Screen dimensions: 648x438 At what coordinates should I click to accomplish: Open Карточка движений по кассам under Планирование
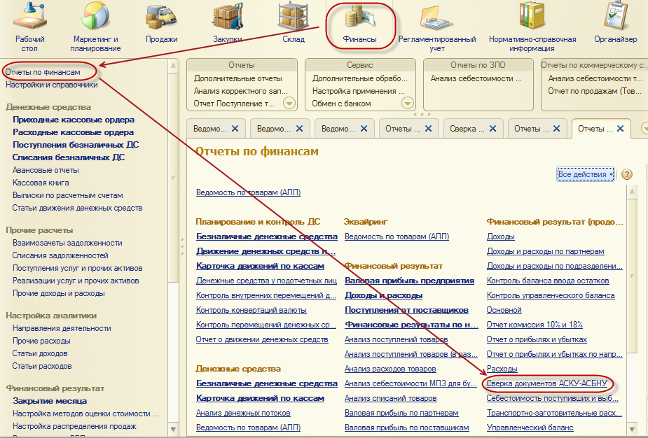click(x=260, y=266)
